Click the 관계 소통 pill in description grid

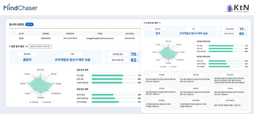(x=196, y=75)
